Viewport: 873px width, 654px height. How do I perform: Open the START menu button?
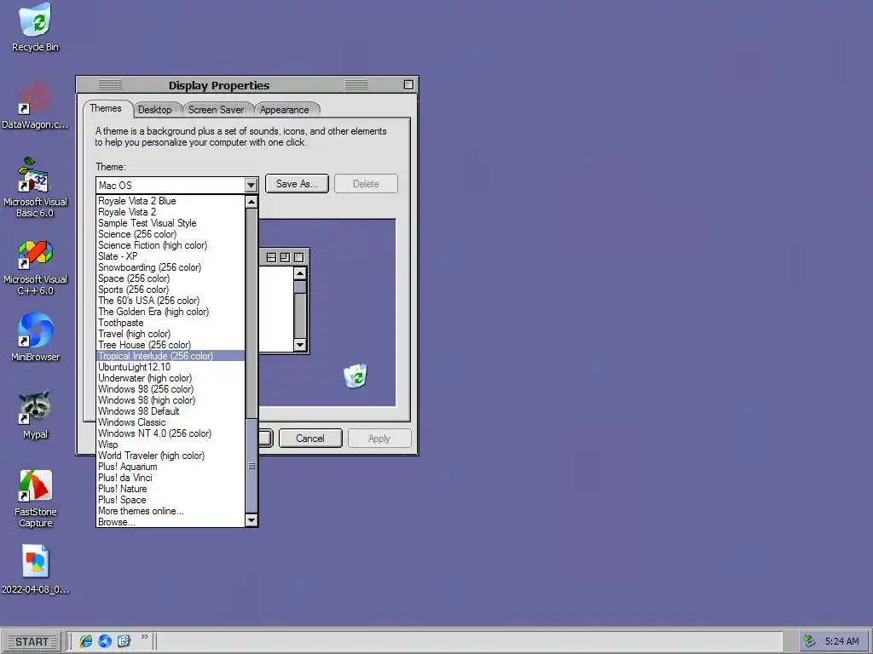coord(32,642)
